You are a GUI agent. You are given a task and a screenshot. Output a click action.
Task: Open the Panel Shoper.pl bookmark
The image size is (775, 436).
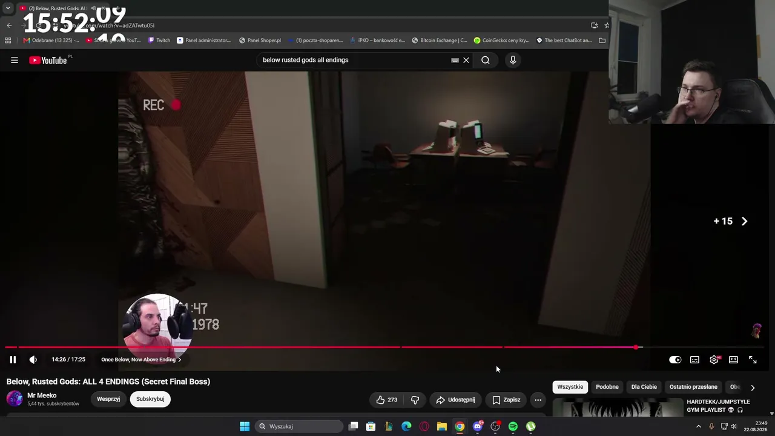(260, 41)
